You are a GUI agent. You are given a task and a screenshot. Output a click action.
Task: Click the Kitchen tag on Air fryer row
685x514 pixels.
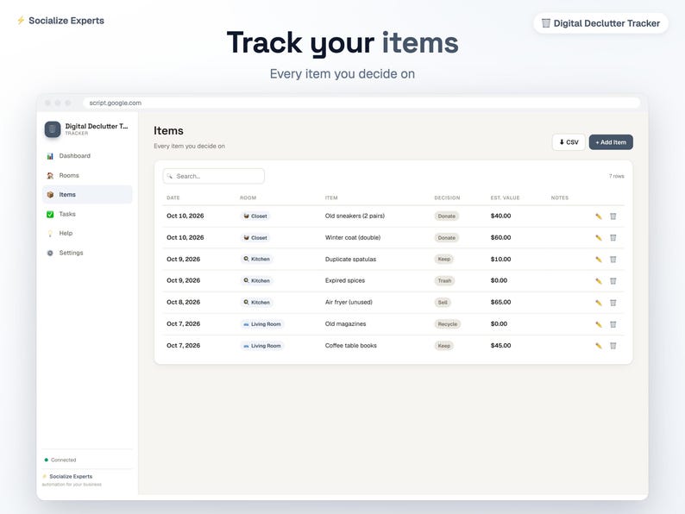tap(256, 303)
